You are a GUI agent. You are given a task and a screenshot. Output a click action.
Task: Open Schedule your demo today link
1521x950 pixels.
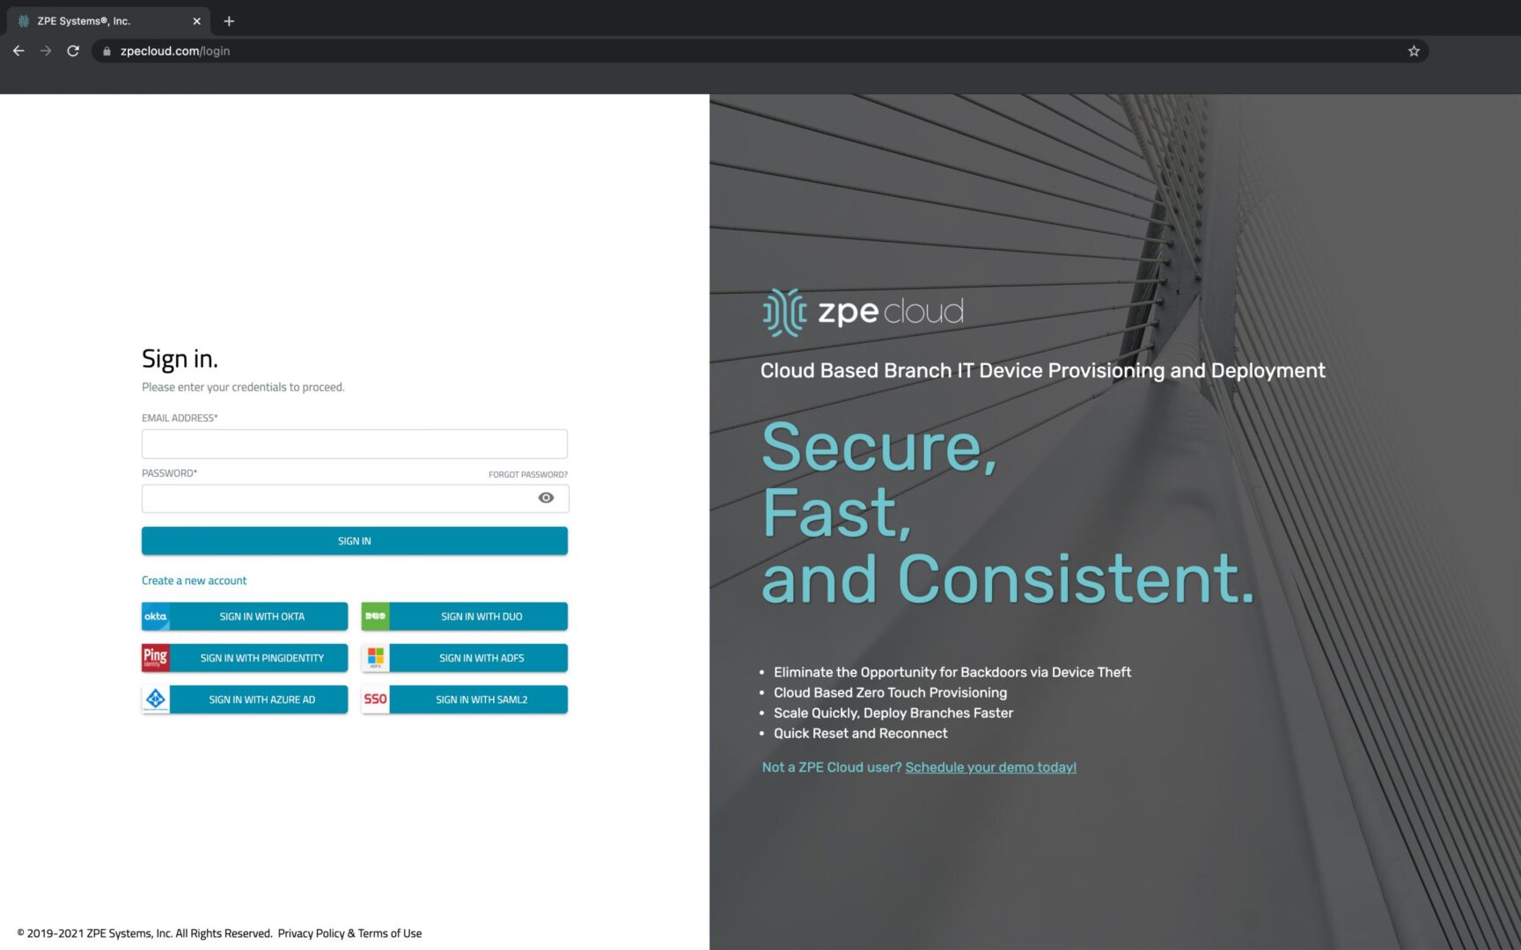click(x=990, y=767)
